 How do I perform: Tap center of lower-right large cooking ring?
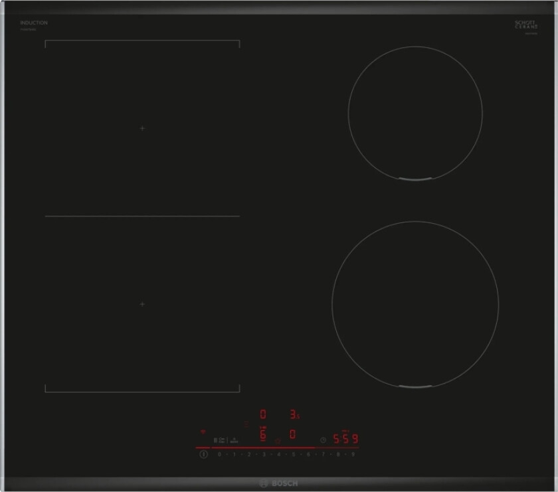pyautogui.click(x=415, y=304)
